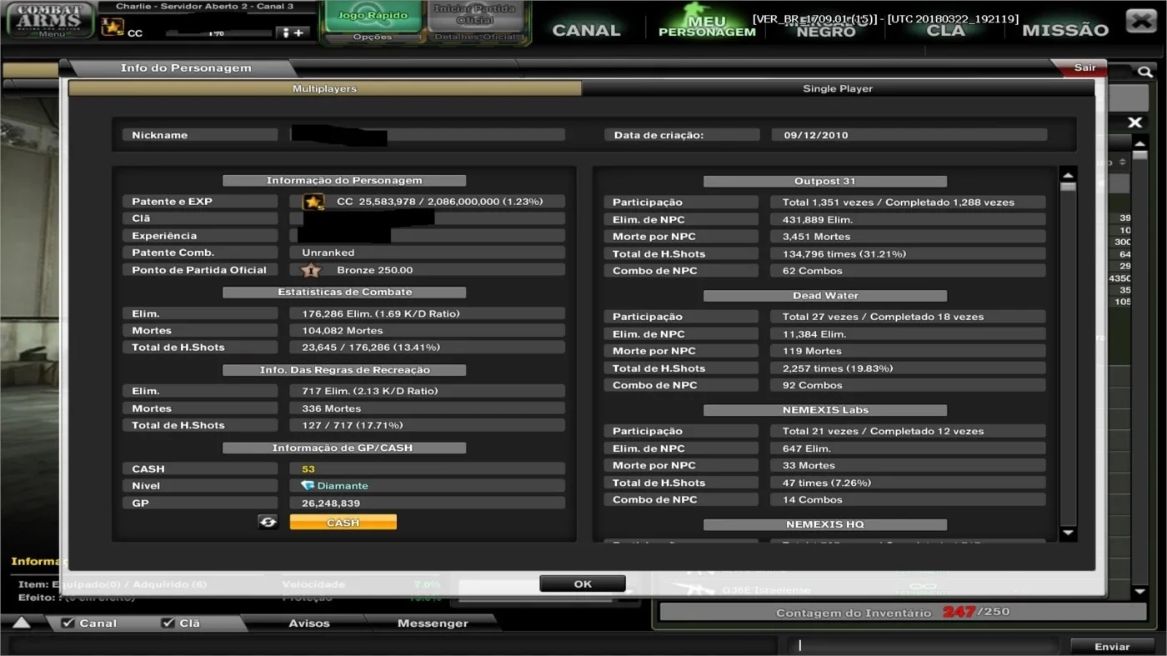Click the stats panel scroll down arrow
The image size is (1167, 656).
pos(1067,533)
